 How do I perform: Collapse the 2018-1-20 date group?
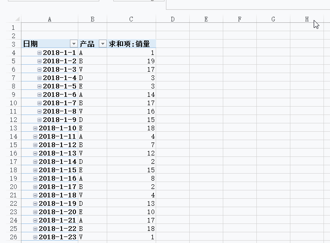pyautogui.click(x=35, y=212)
